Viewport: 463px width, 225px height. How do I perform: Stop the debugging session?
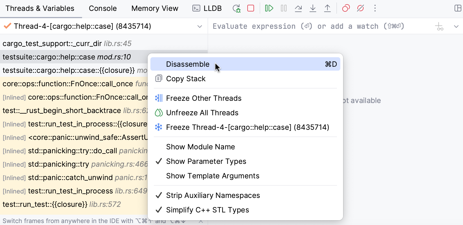[x=251, y=8]
